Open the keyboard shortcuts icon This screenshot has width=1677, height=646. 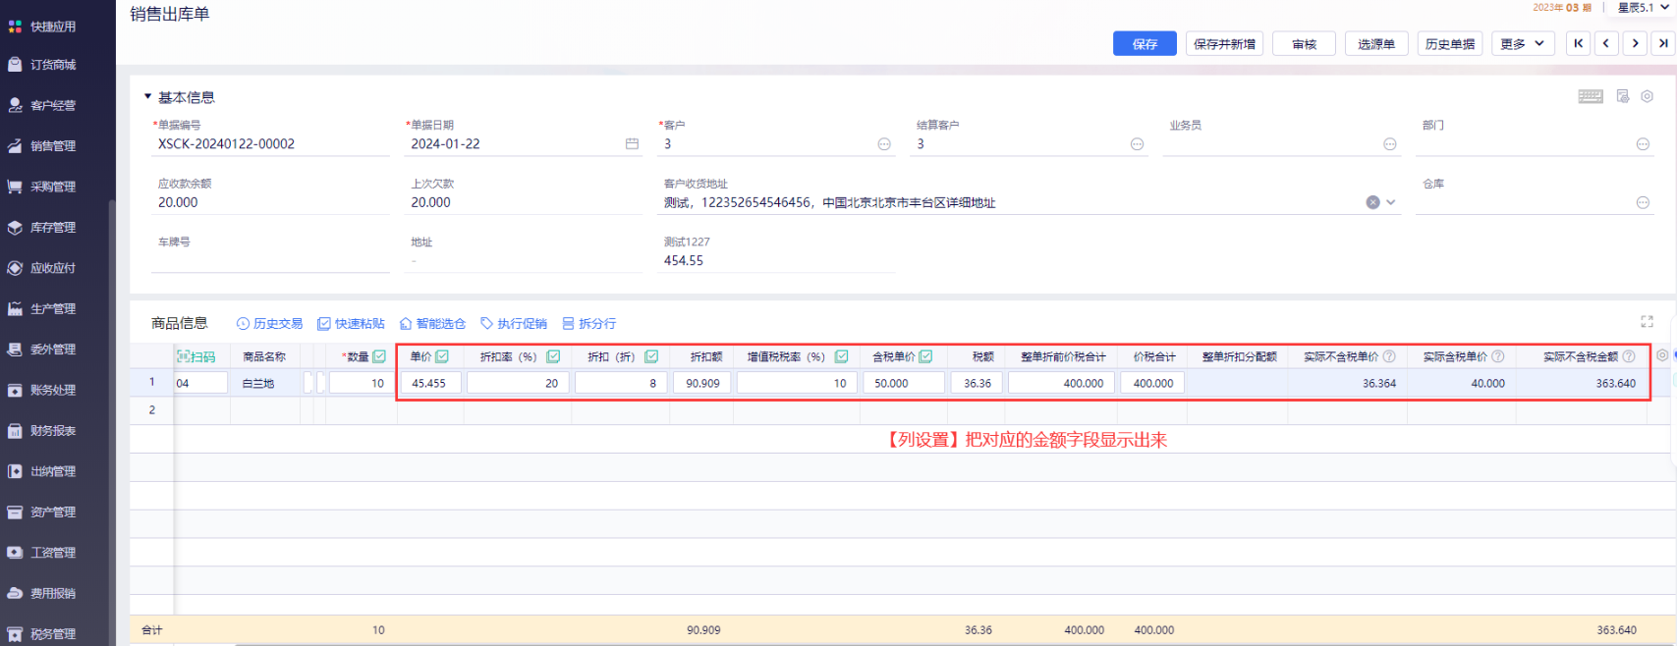click(1591, 96)
